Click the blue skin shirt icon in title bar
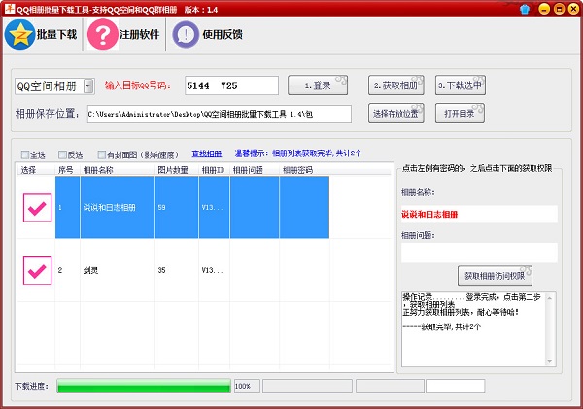Image resolution: width=583 pixels, height=409 pixels. (x=525, y=9)
